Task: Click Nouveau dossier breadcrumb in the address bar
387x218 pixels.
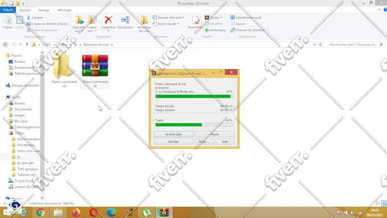Action: point(96,45)
